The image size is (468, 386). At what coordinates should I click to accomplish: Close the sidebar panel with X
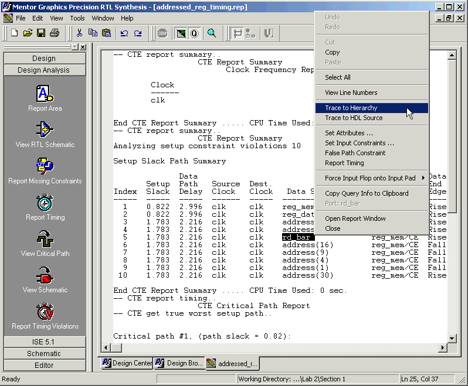83,47
